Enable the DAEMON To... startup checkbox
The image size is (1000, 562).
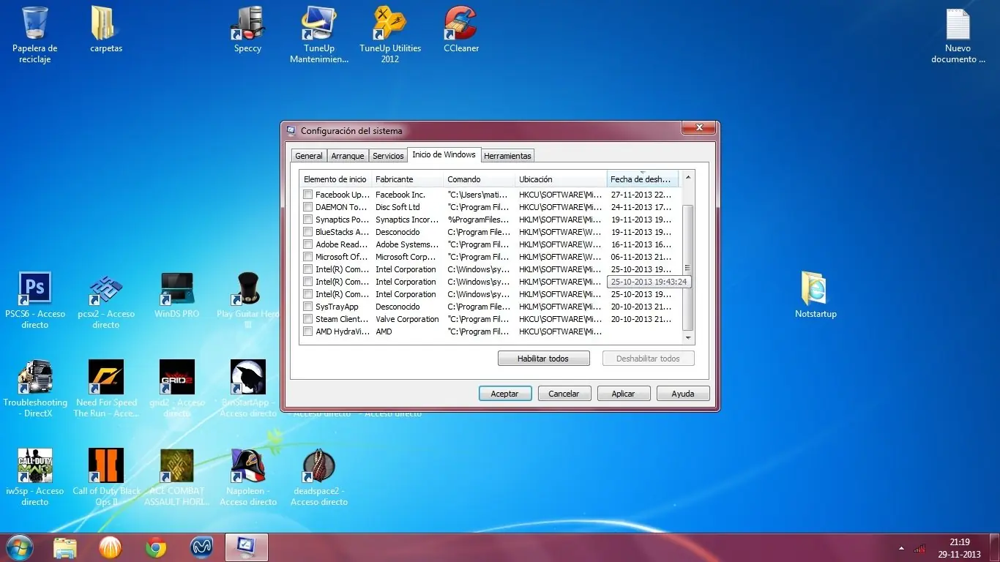[x=307, y=207]
